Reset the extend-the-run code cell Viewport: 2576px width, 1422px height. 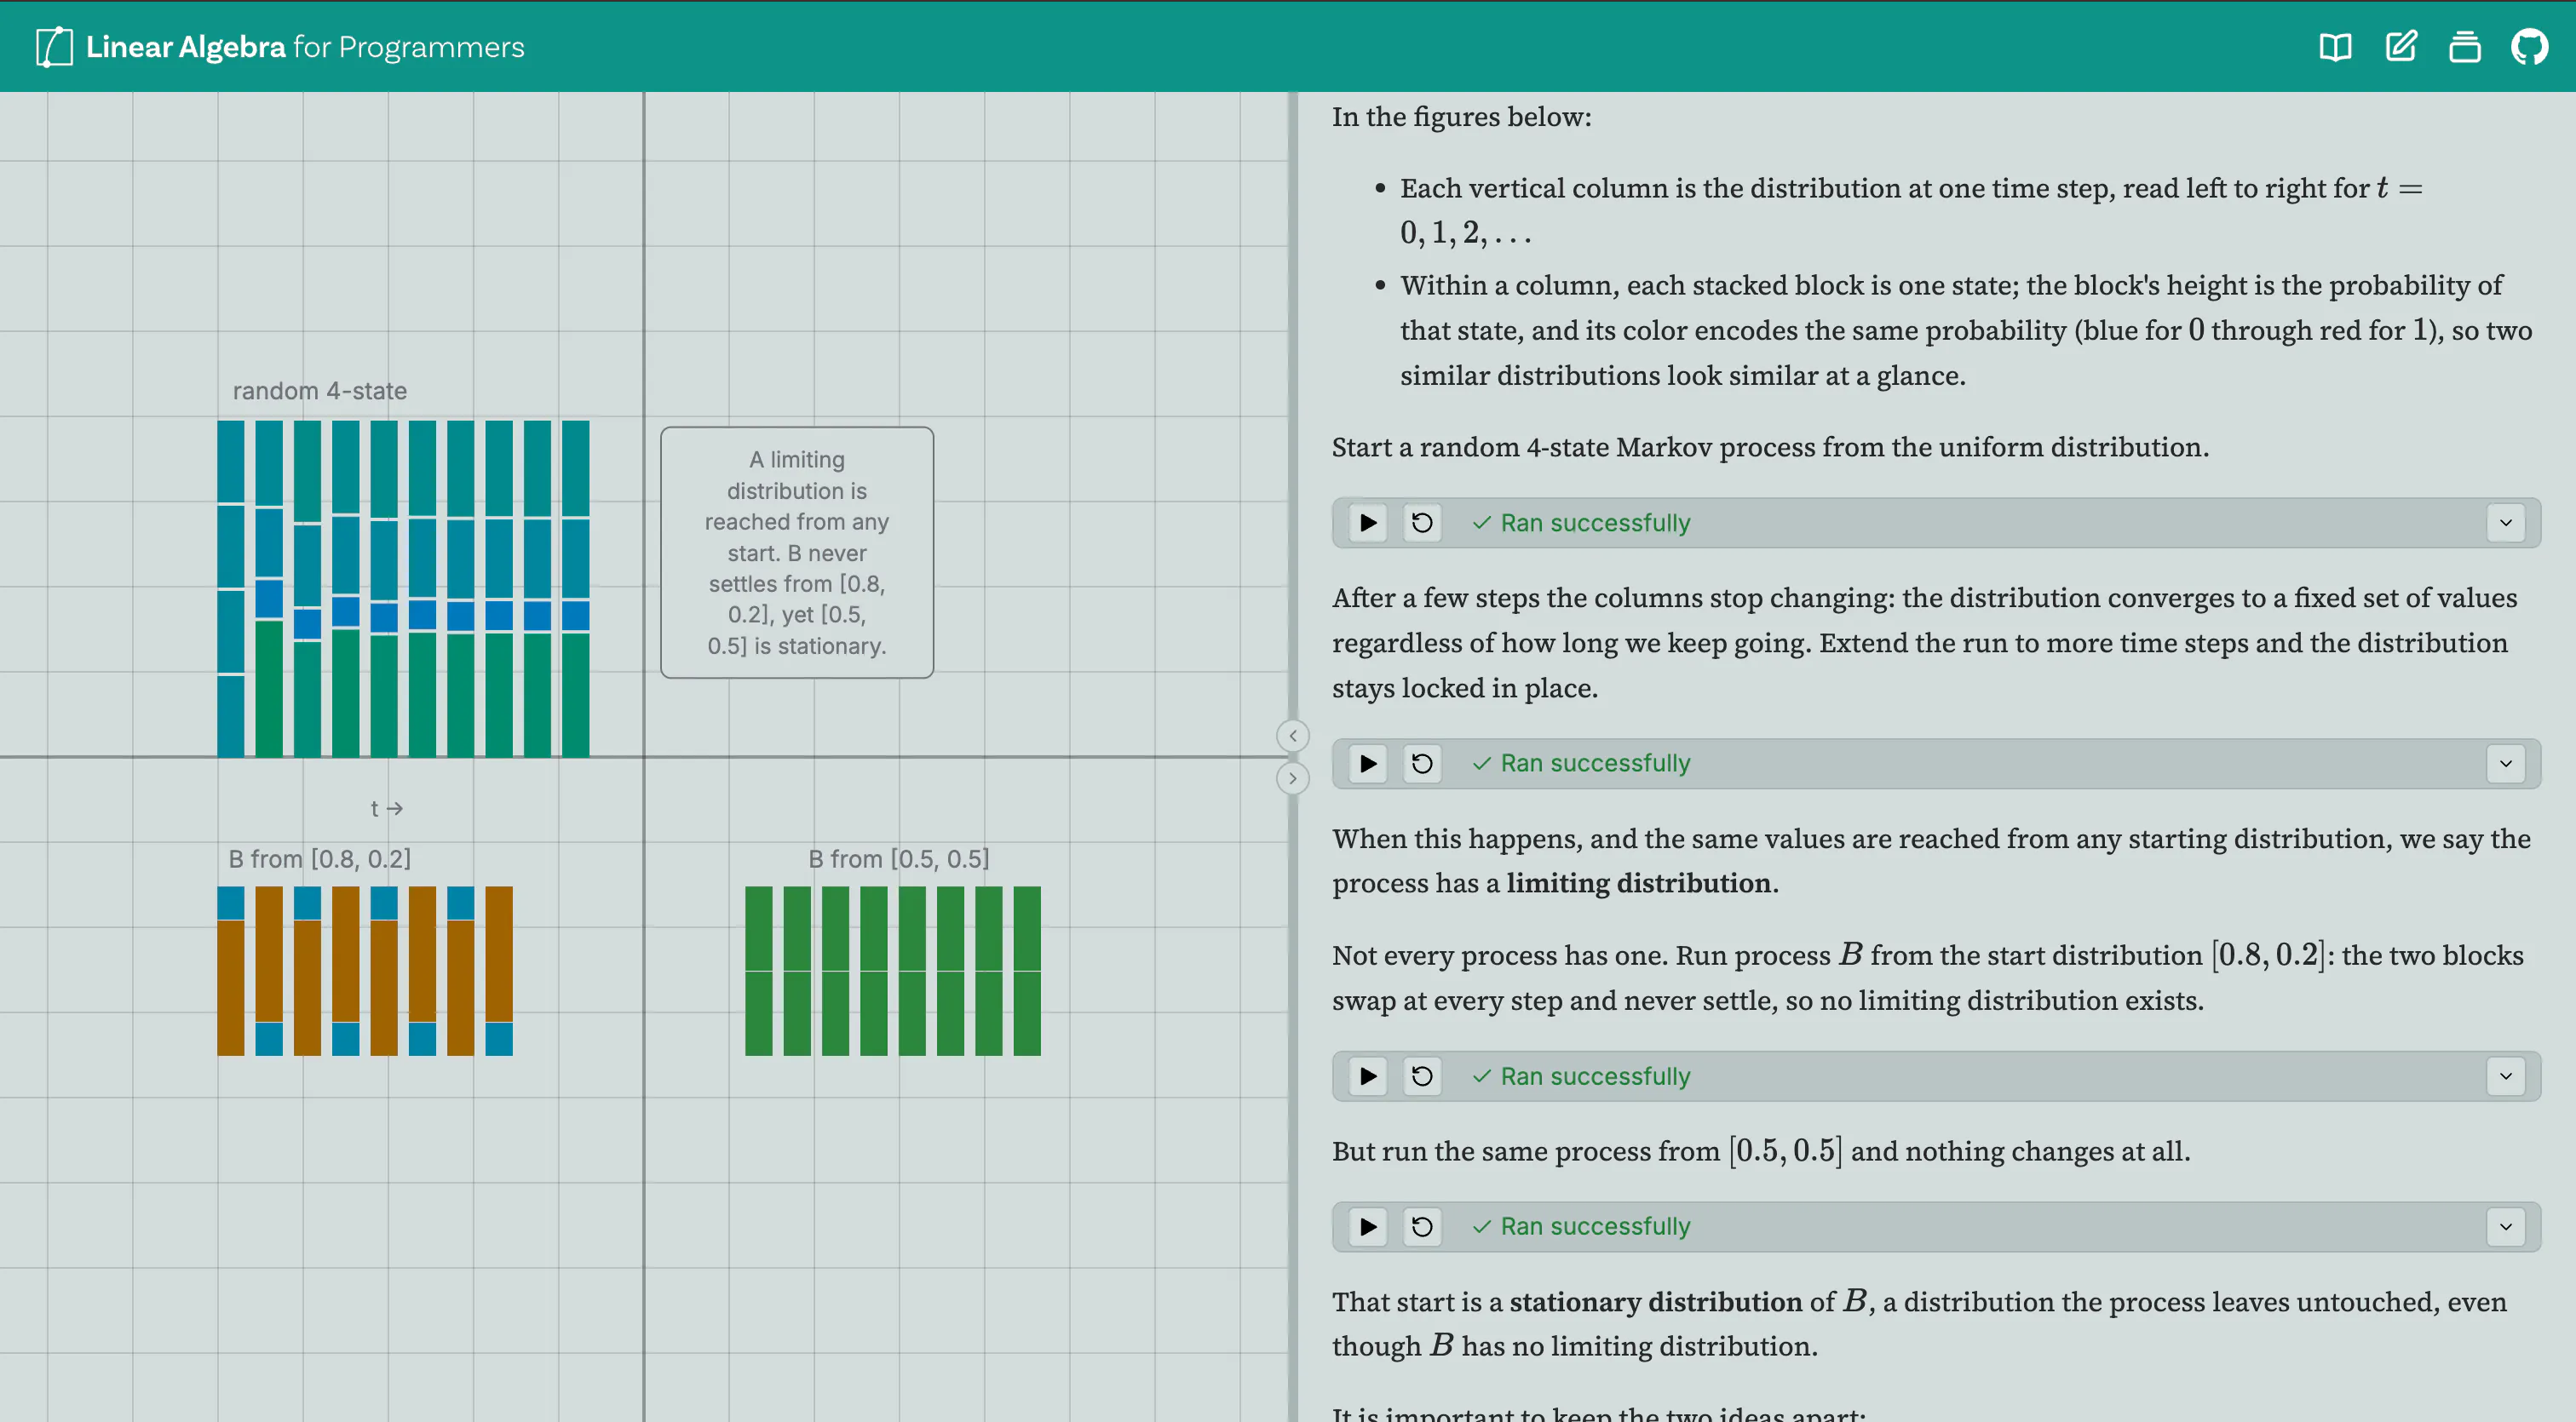1422,764
